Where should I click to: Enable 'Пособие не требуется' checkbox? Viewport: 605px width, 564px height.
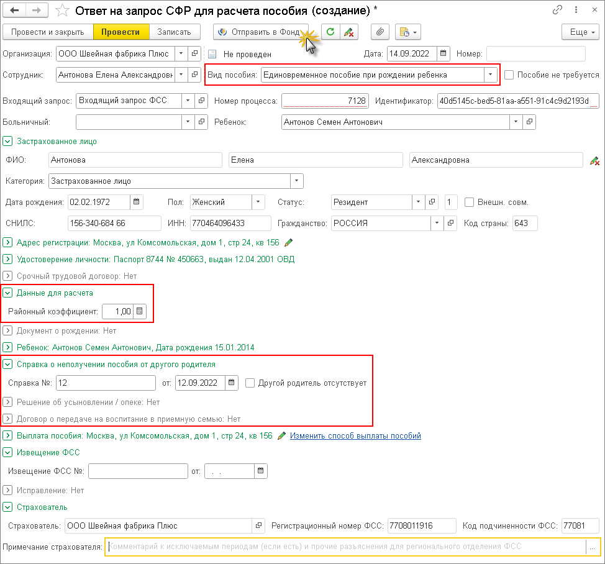coord(509,75)
